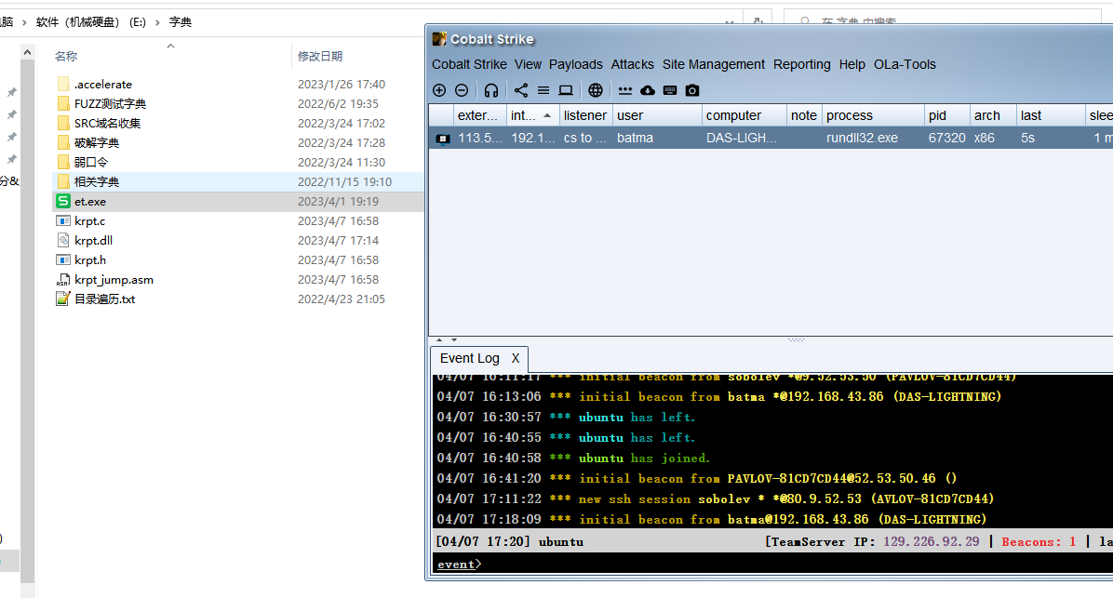Click Explorer nav pane scroll-up arrow
Image resolution: width=1113 pixels, height=598 pixels.
(x=27, y=52)
